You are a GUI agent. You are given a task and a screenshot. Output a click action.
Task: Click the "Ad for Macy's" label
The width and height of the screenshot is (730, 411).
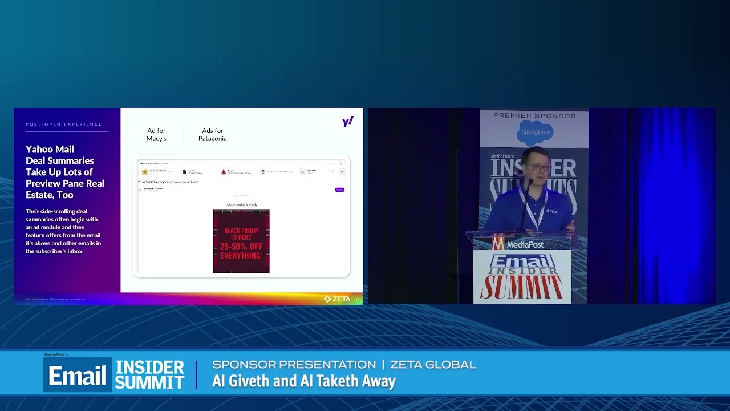[x=156, y=135]
